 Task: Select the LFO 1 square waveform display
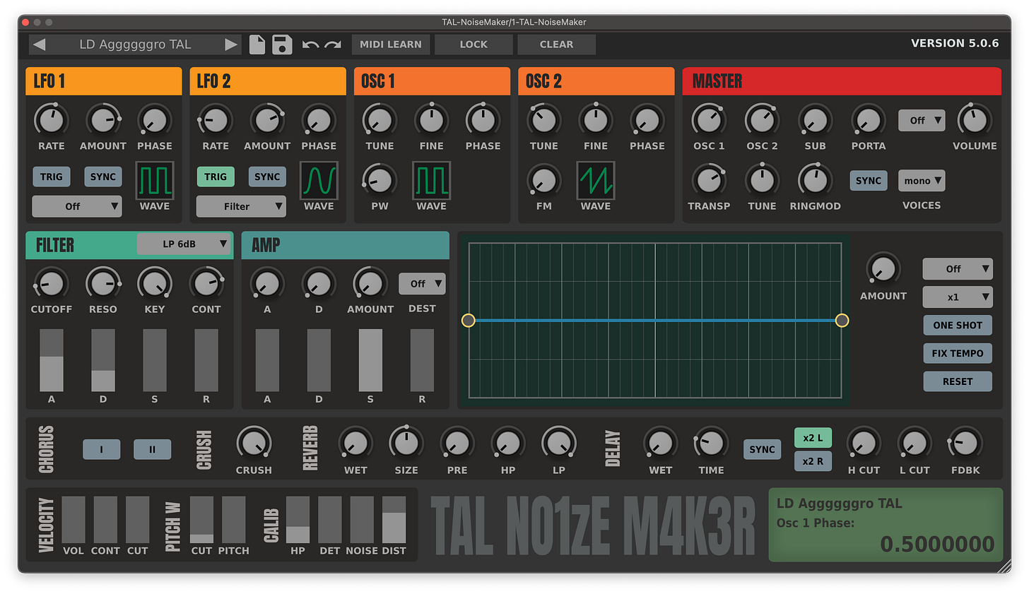click(155, 181)
